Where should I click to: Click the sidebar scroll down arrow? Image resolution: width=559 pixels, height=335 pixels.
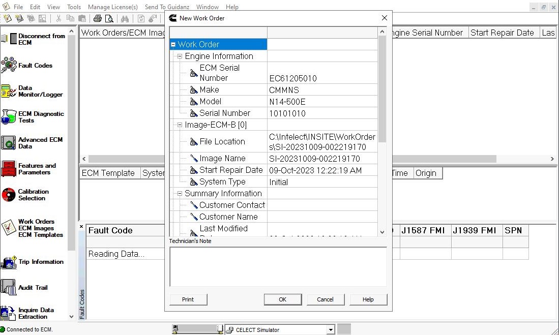pyautogui.click(x=71, y=317)
